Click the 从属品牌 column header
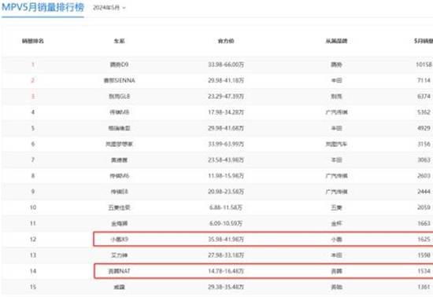This screenshot has height=297, width=433. [336, 41]
